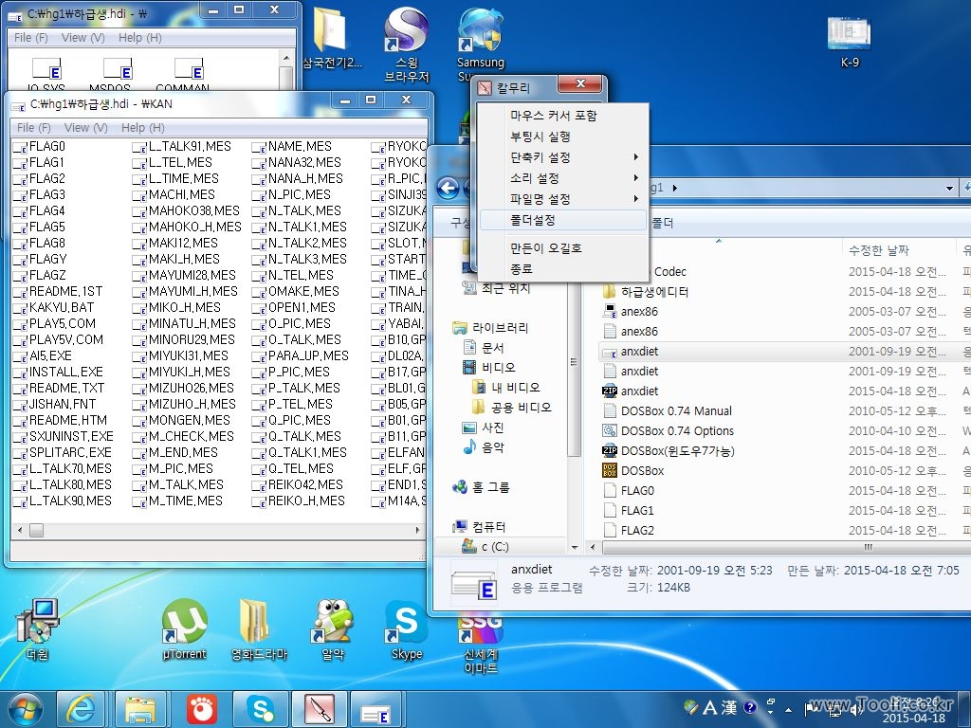Screen dimensions: 971x728
Task: Open the View (V) menu in the ₩KAN window
Action: pos(85,128)
